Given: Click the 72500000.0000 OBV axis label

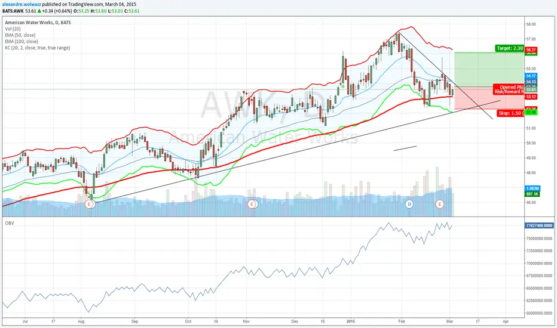Looking at the screenshot, I should pyautogui.click(x=539, y=250).
